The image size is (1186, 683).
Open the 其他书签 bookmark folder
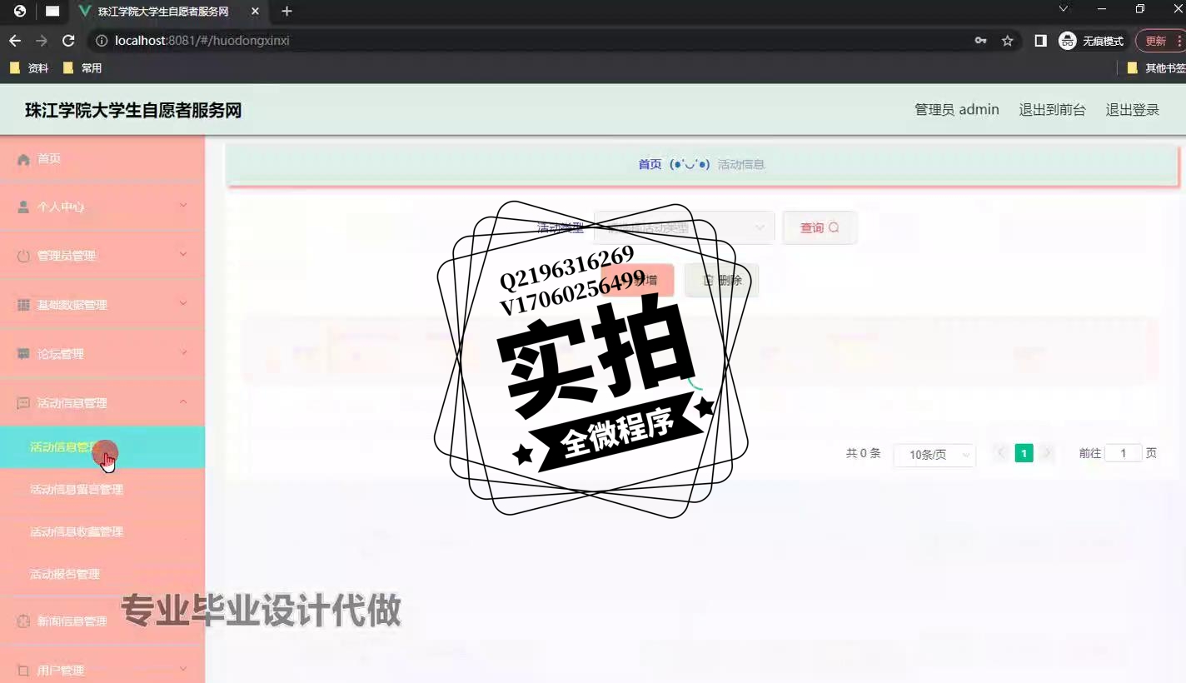click(1156, 68)
